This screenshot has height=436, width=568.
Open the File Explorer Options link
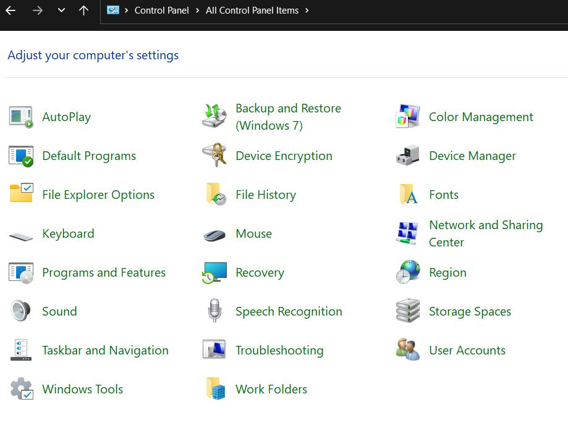[x=98, y=195]
